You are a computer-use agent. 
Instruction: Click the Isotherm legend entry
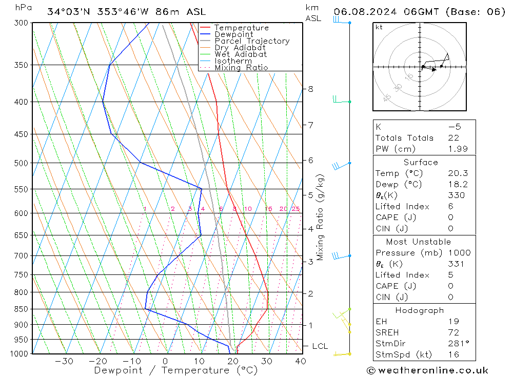coord(226,61)
